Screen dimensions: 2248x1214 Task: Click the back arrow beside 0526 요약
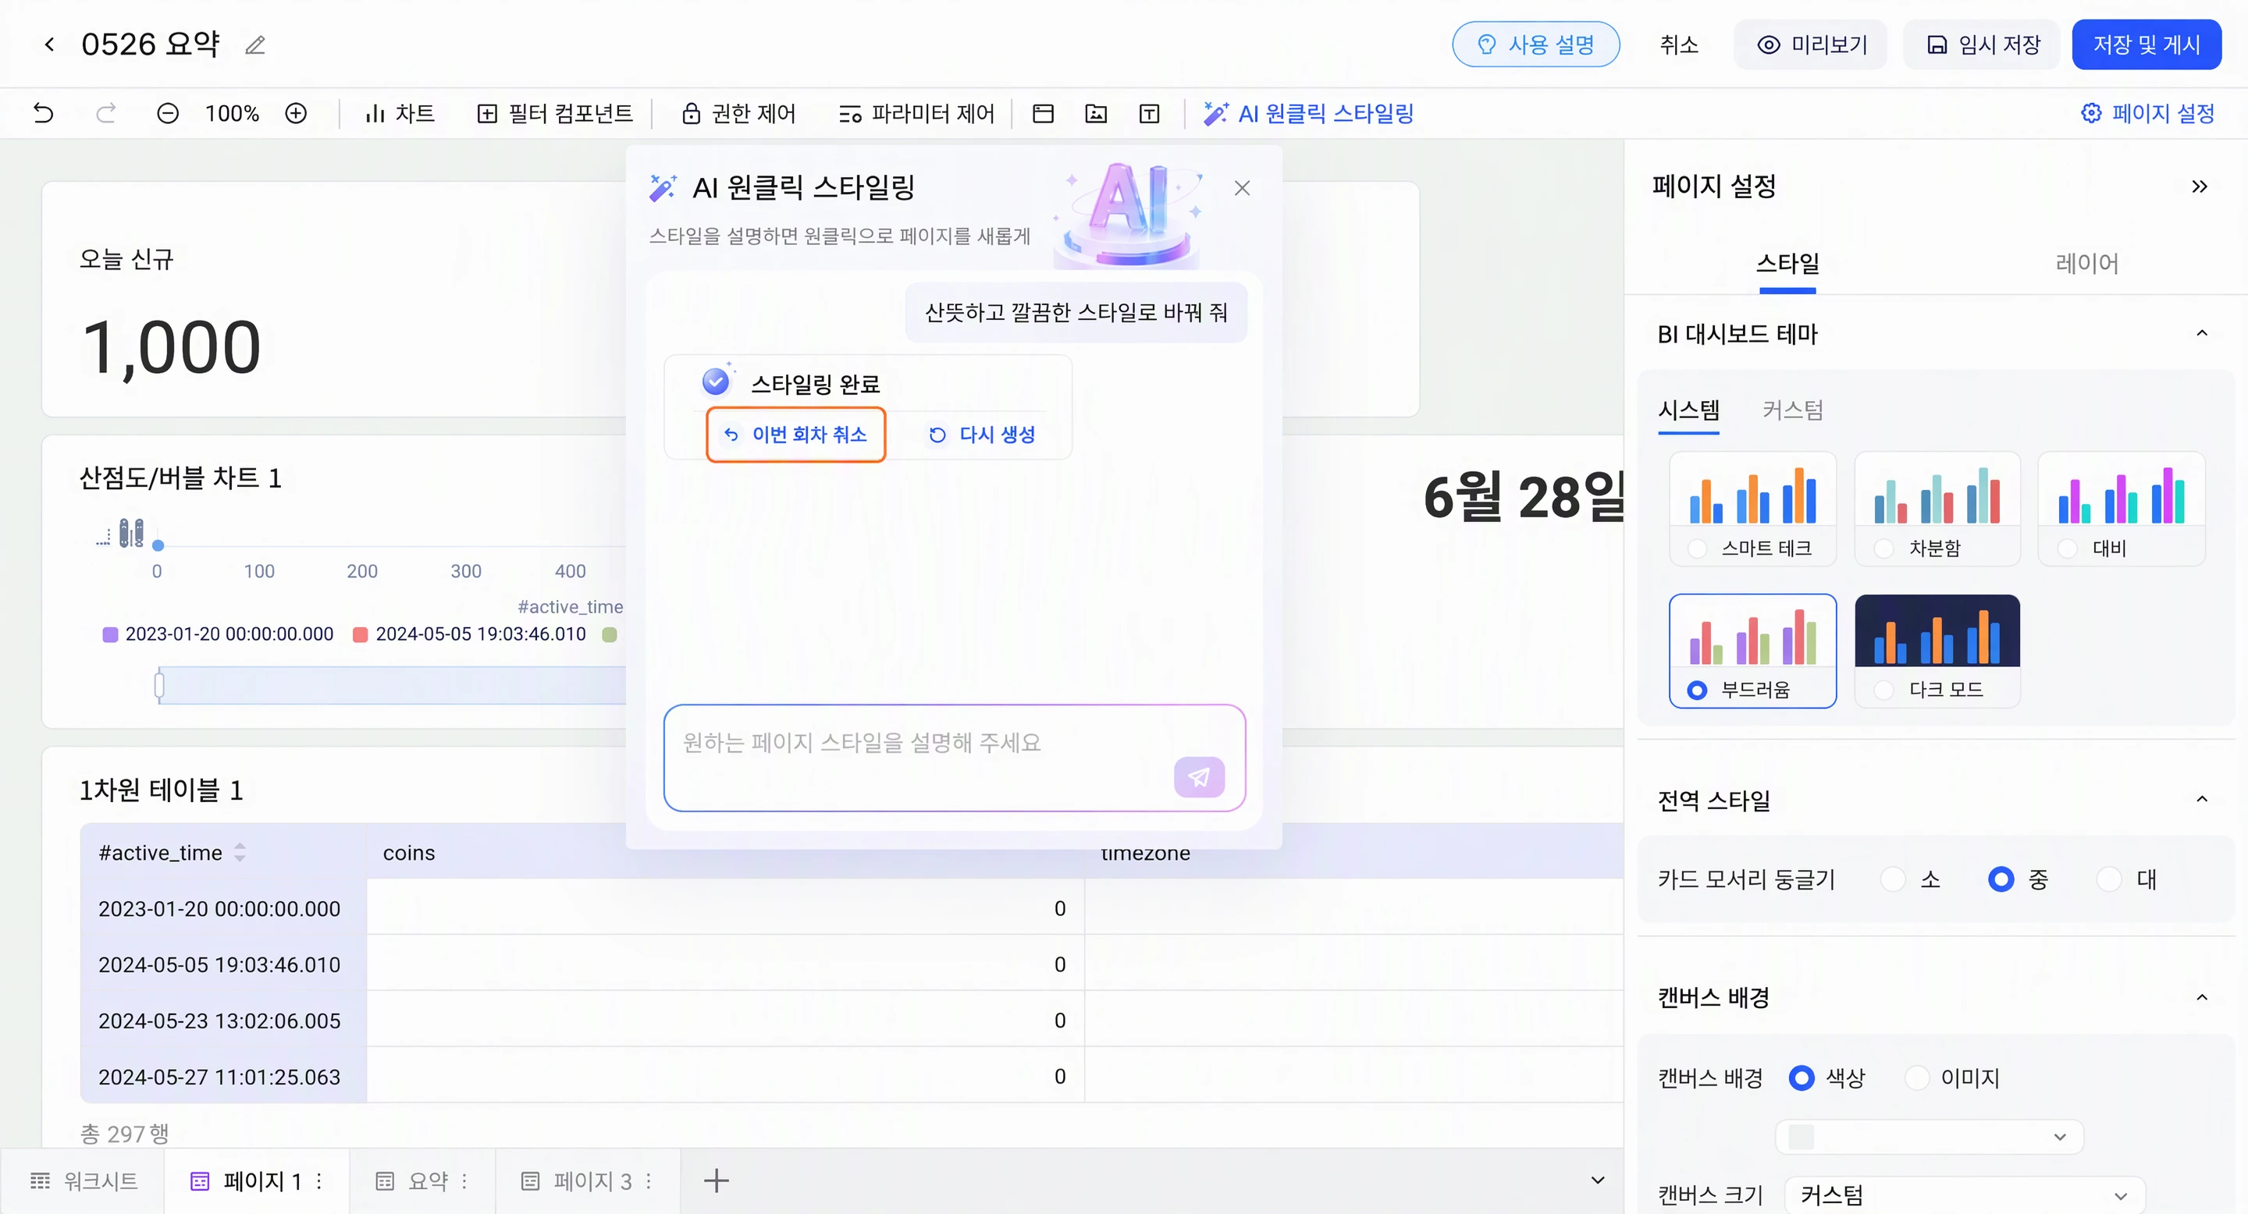(50, 44)
